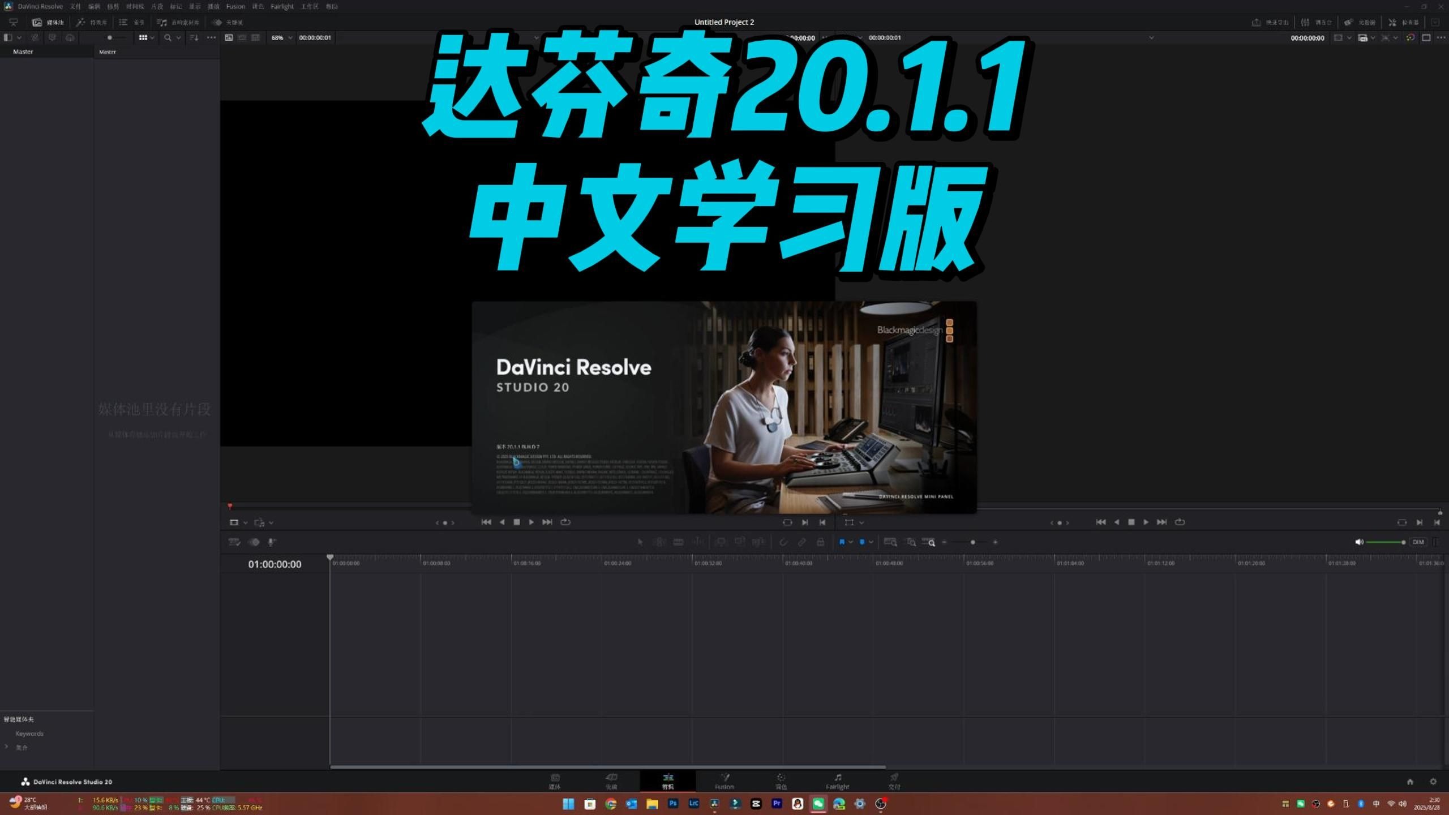Click the voiceover microphone icon in timeline toolbar
Screen dimensions: 1449x815
(x=272, y=542)
